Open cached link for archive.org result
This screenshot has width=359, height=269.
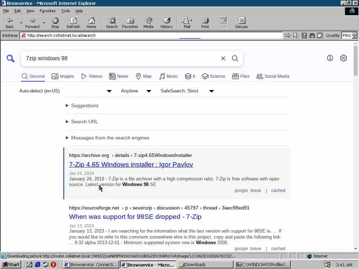click(x=278, y=191)
